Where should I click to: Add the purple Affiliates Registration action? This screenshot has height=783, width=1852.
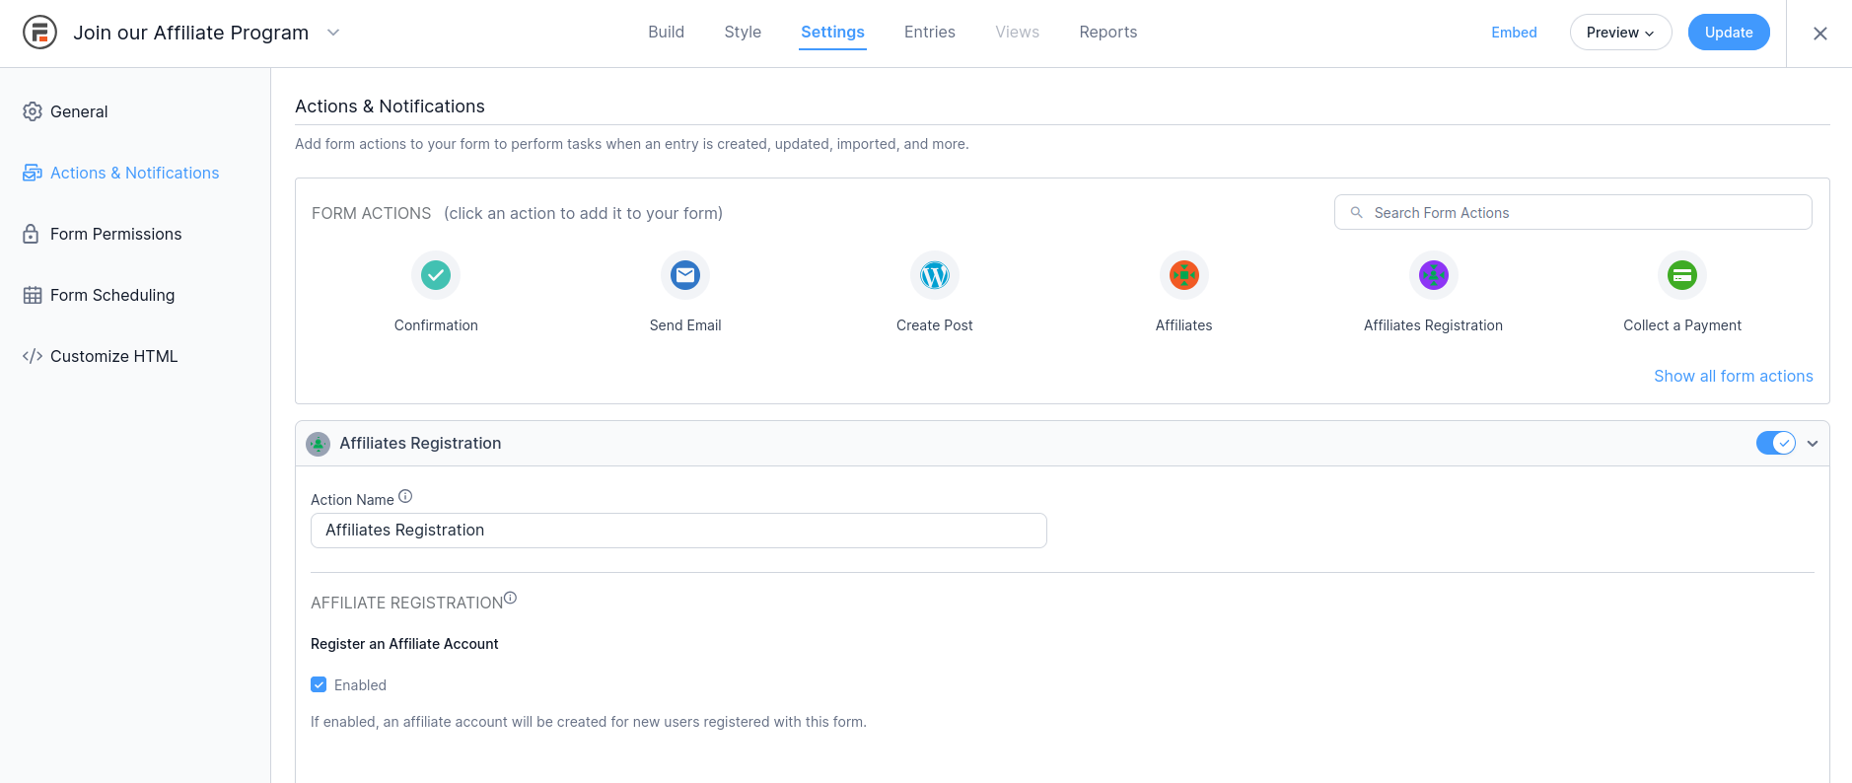[x=1433, y=275]
